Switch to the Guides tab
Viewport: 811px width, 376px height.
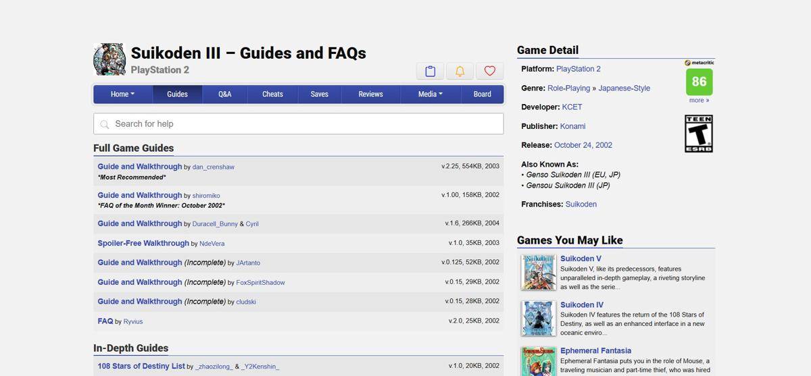(177, 94)
